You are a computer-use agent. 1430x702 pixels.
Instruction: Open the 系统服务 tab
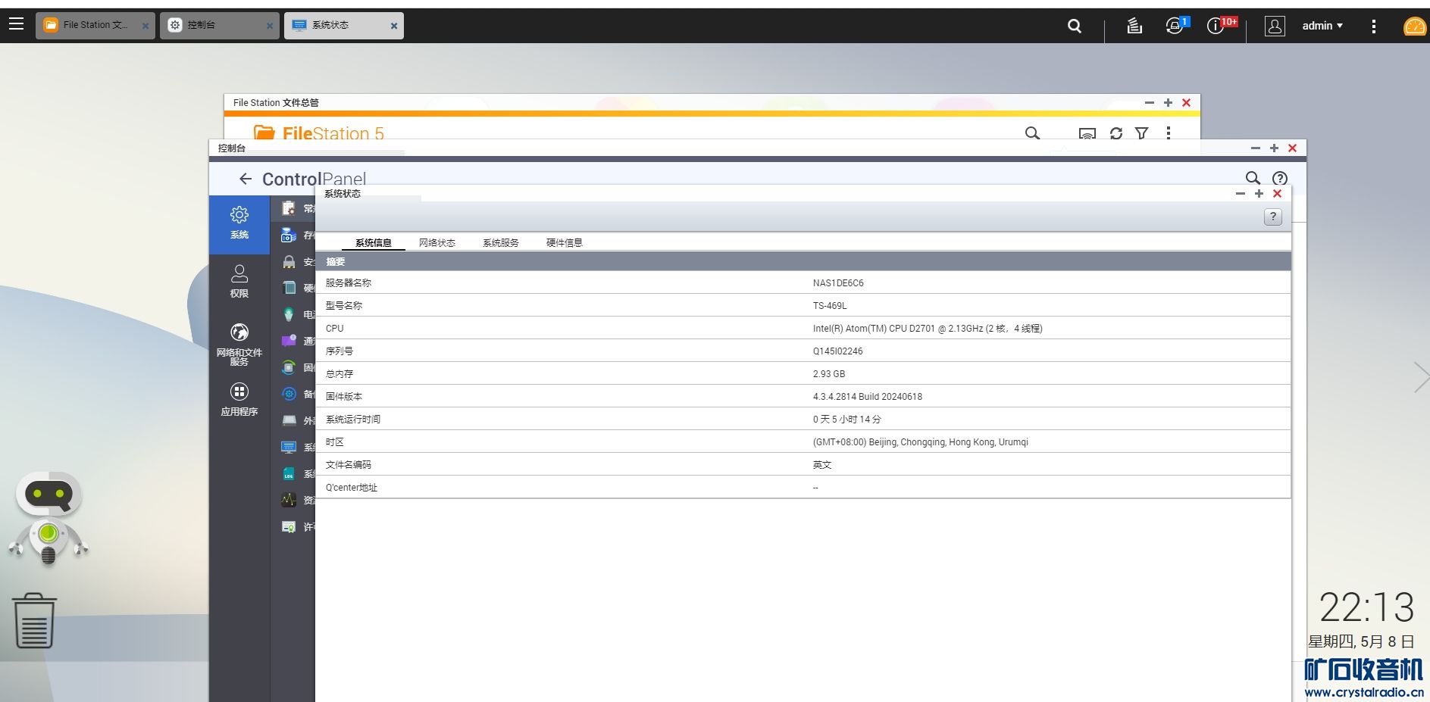click(x=500, y=243)
